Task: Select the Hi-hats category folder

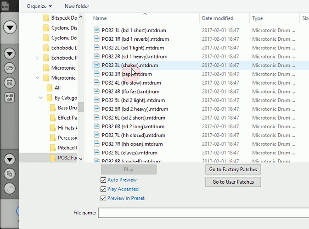Action: [x=63, y=128]
